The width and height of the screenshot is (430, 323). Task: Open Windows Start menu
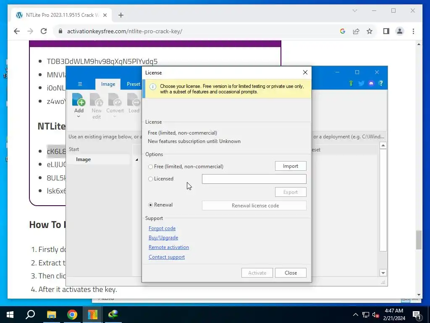(10, 315)
